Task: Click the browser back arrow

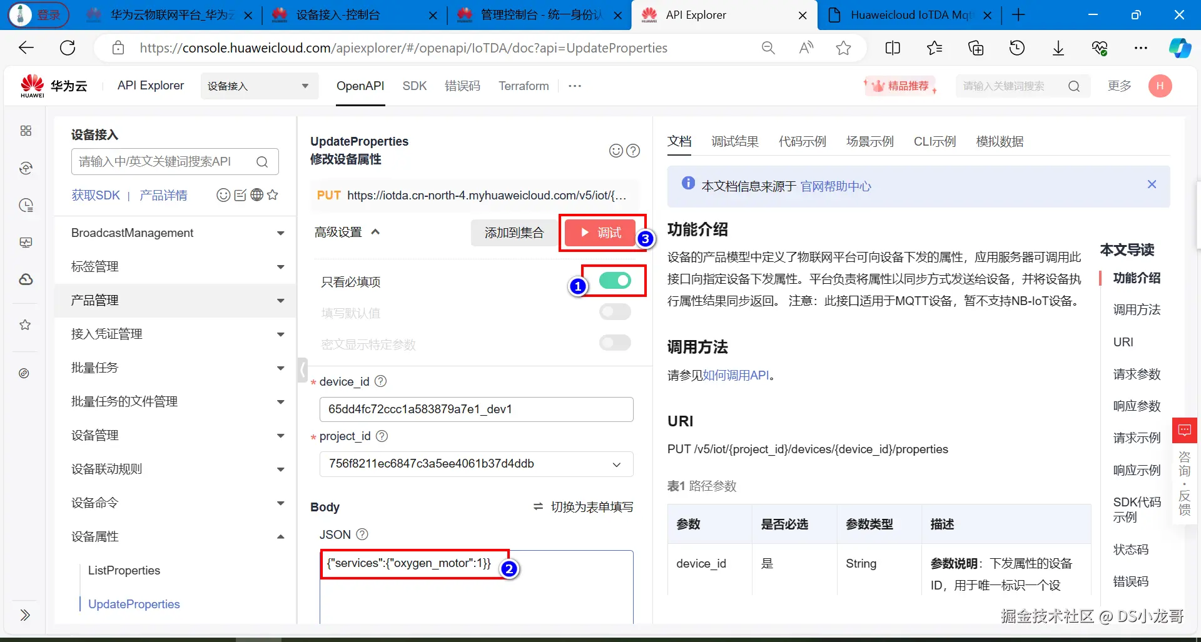Action: click(x=26, y=48)
